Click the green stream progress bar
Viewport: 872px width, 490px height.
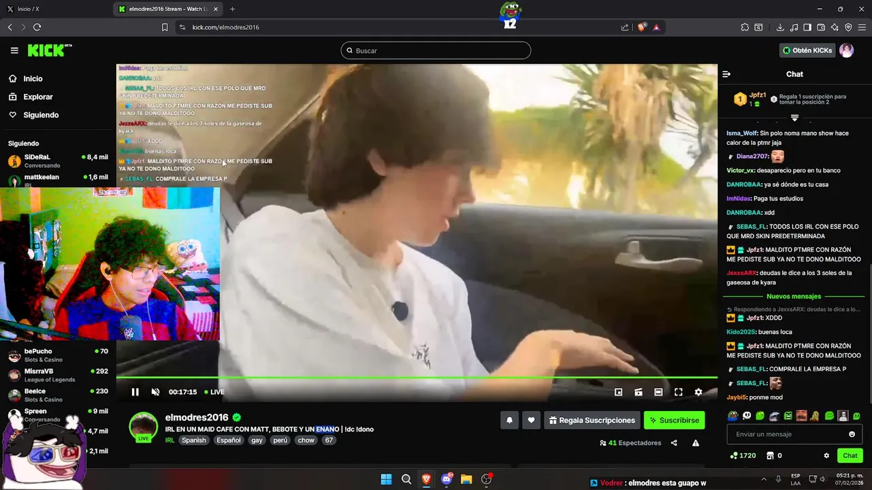[x=417, y=377]
